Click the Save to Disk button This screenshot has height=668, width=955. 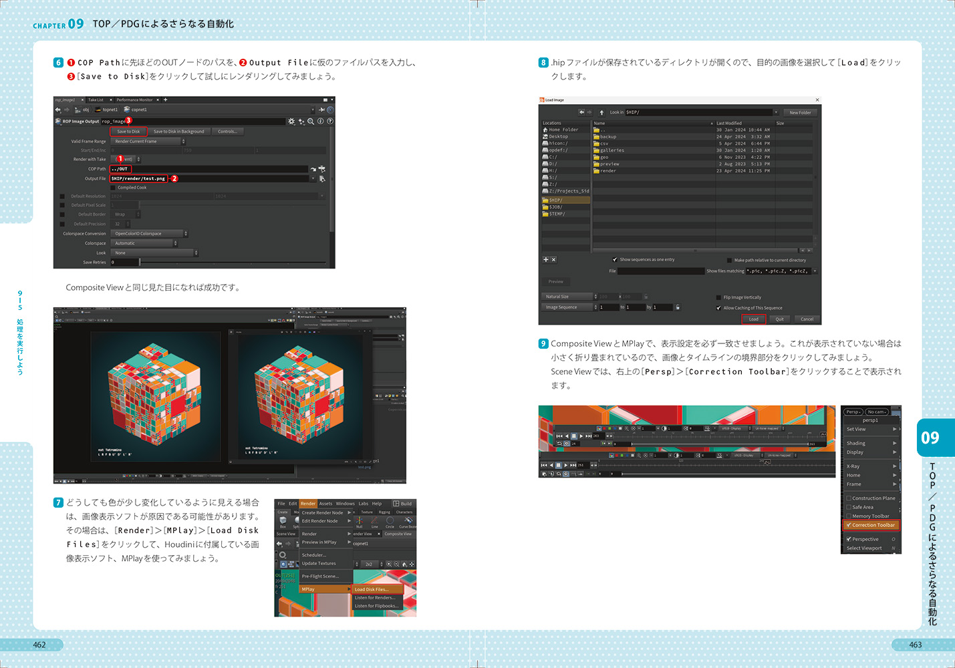[128, 132]
